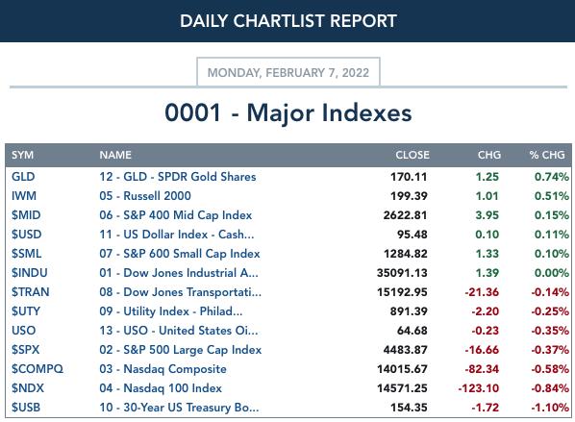The width and height of the screenshot is (575, 422).
Task: Sort table by NAME column header
Action: (115, 155)
